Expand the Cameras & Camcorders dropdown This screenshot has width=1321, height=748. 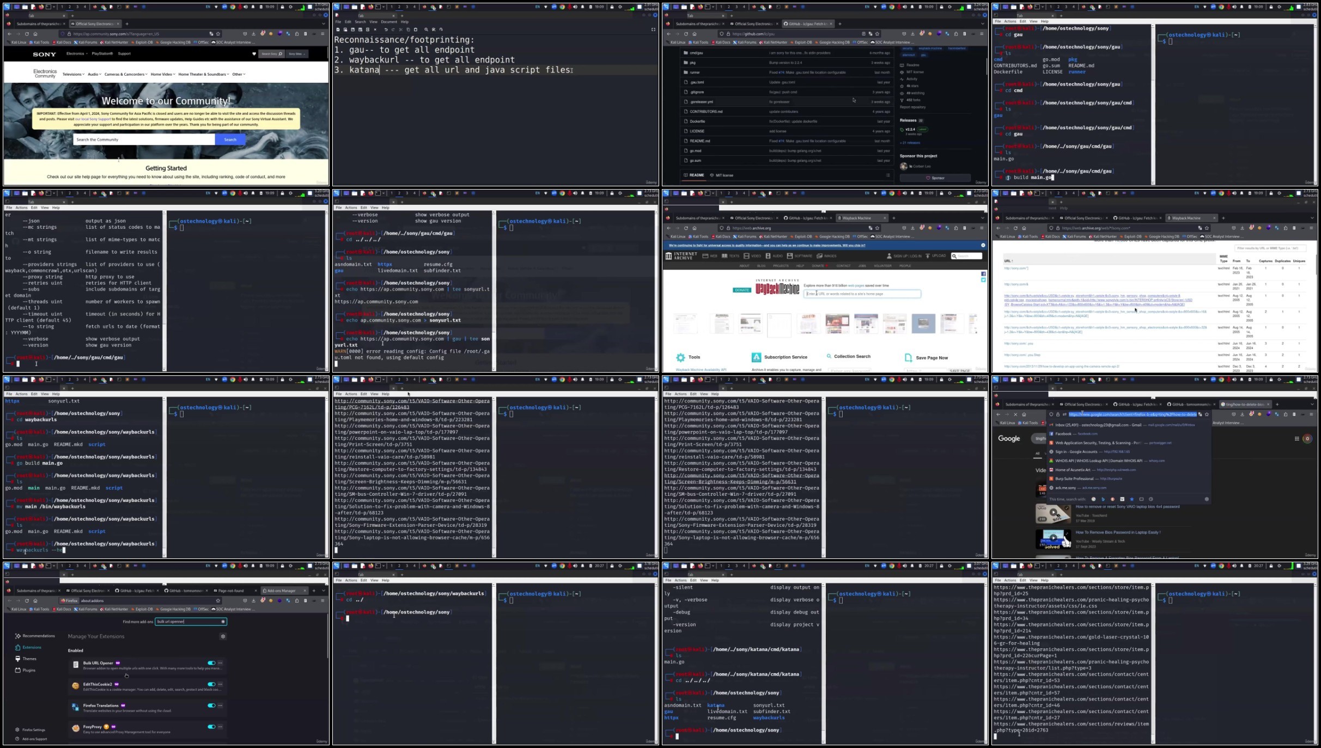point(126,75)
